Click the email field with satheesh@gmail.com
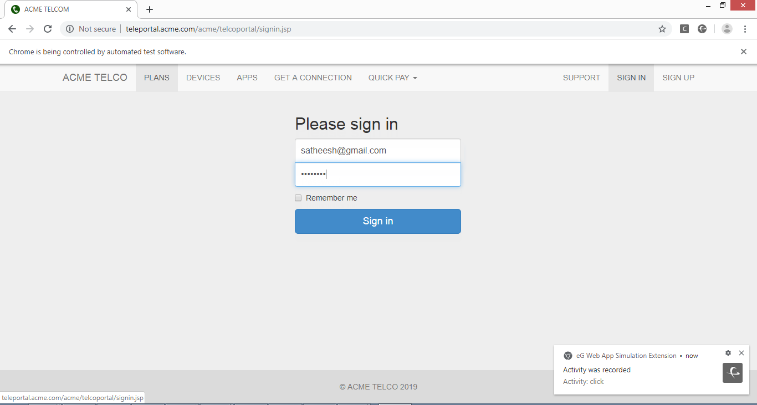757x405 pixels. point(378,151)
